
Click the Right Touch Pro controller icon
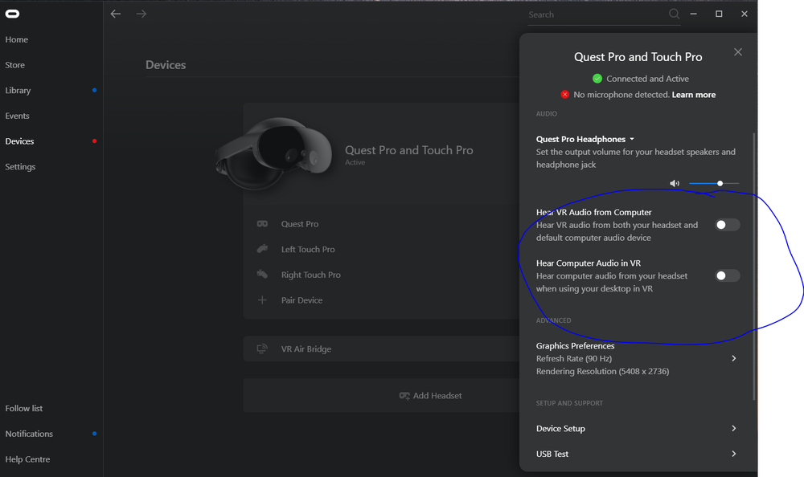(x=263, y=275)
